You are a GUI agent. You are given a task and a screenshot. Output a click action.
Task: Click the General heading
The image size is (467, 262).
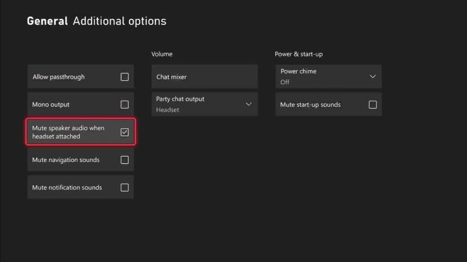[x=47, y=21]
